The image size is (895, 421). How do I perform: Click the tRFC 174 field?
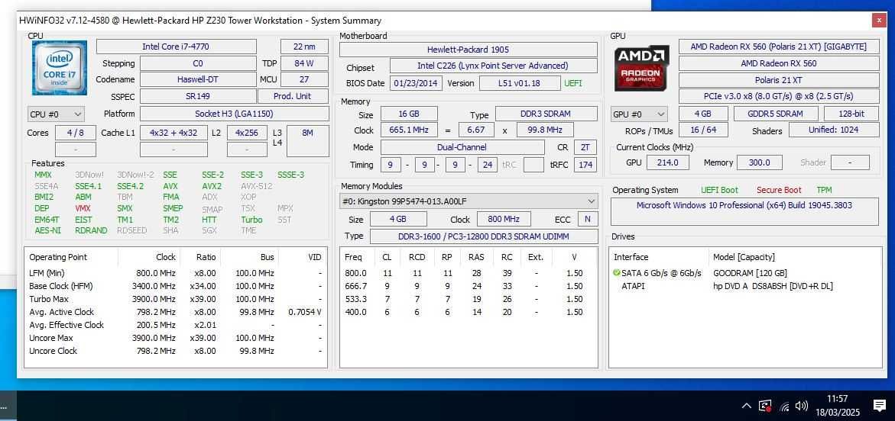click(585, 166)
